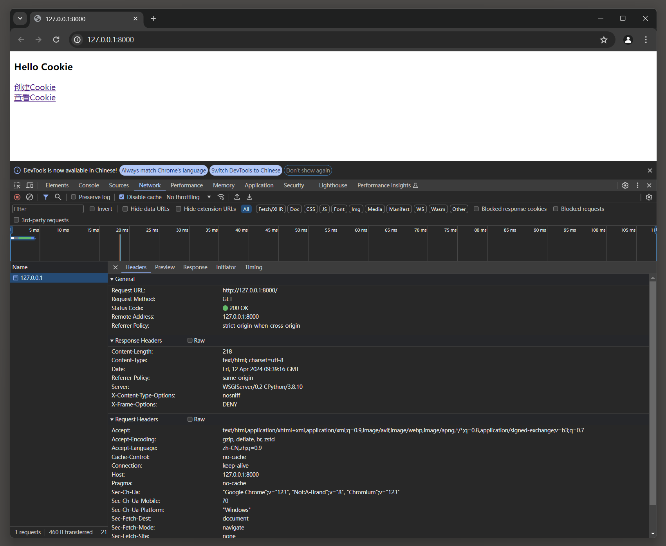Open the site information icon in address bar

[78, 40]
